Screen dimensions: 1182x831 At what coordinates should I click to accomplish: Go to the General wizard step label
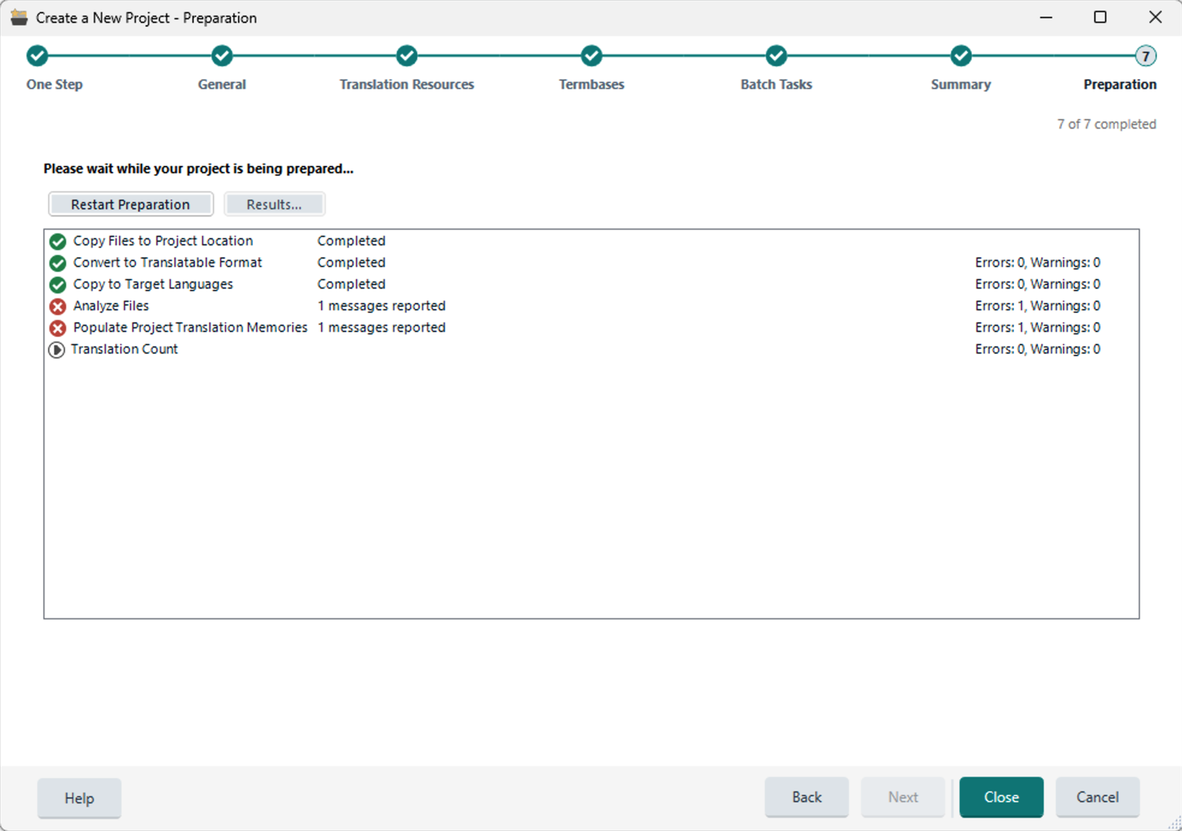pyautogui.click(x=222, y=84)
